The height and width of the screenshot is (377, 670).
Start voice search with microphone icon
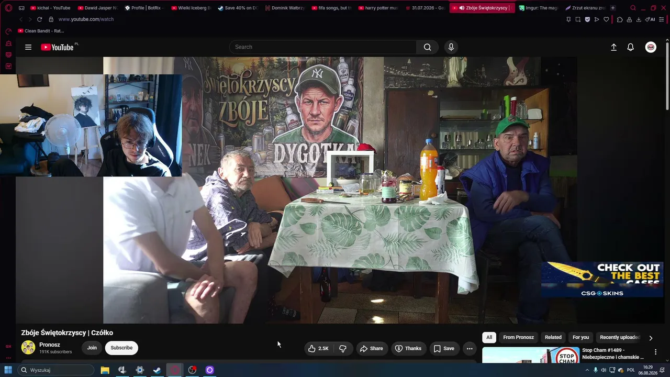point(451,47)
